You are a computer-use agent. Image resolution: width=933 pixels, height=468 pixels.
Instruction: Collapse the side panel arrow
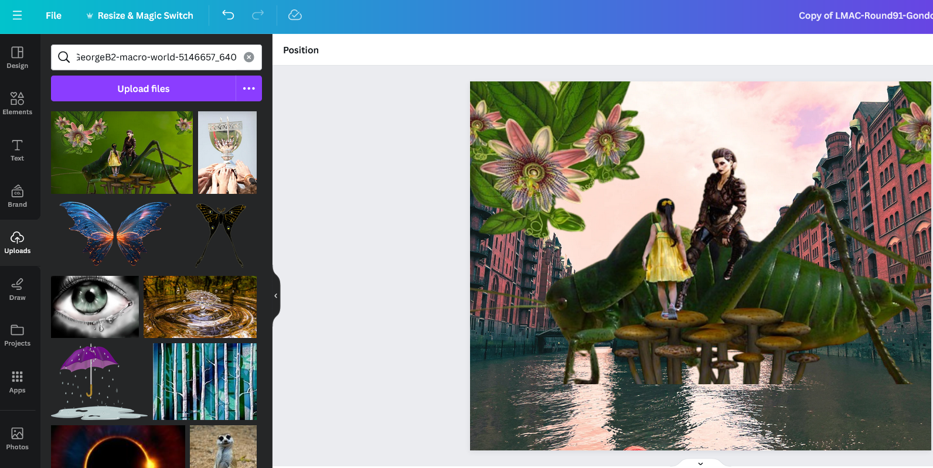pos(275,296)
